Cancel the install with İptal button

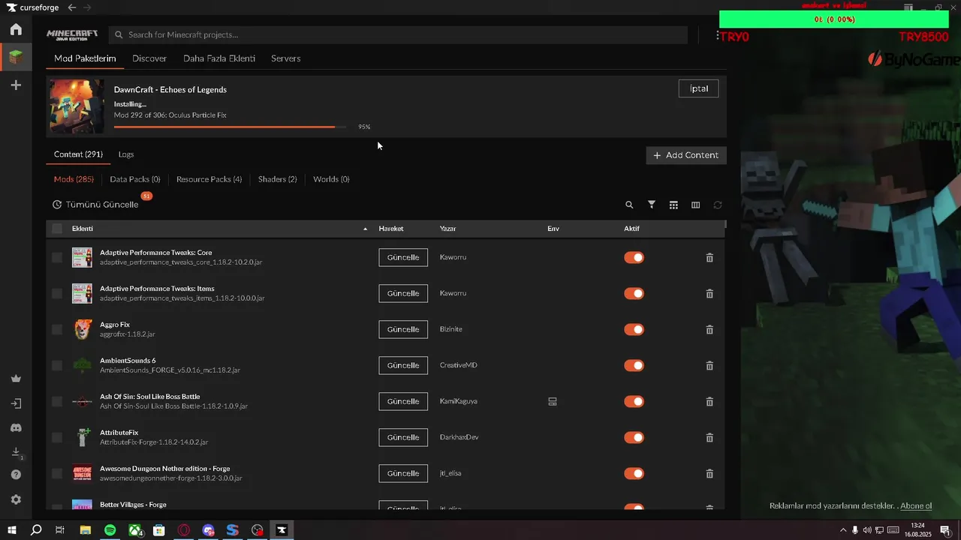699,88
